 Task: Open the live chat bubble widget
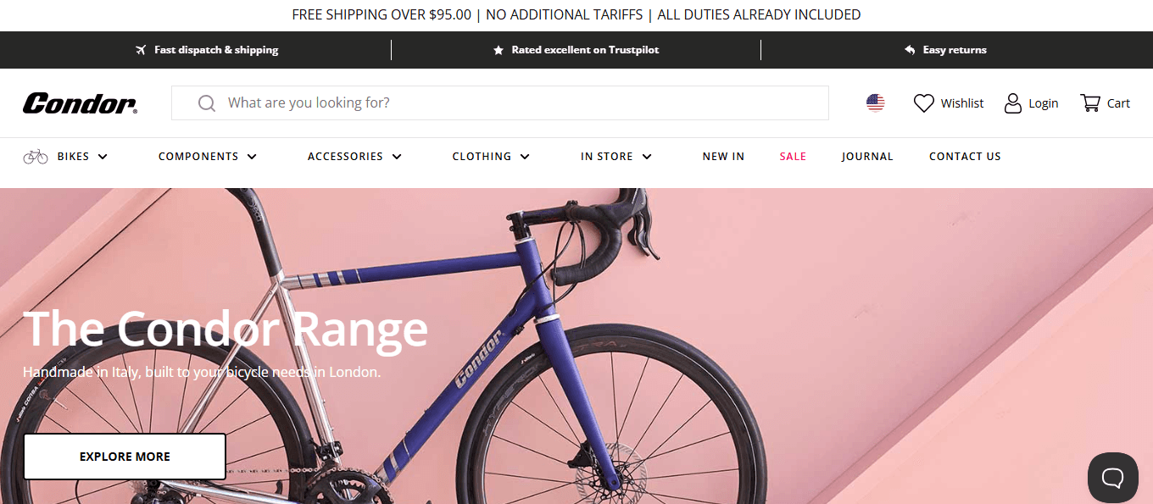[x=1112, y=478]
